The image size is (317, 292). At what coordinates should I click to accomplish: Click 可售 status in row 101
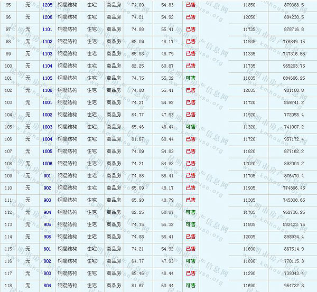pyautogui.click(x=190, y=78)
